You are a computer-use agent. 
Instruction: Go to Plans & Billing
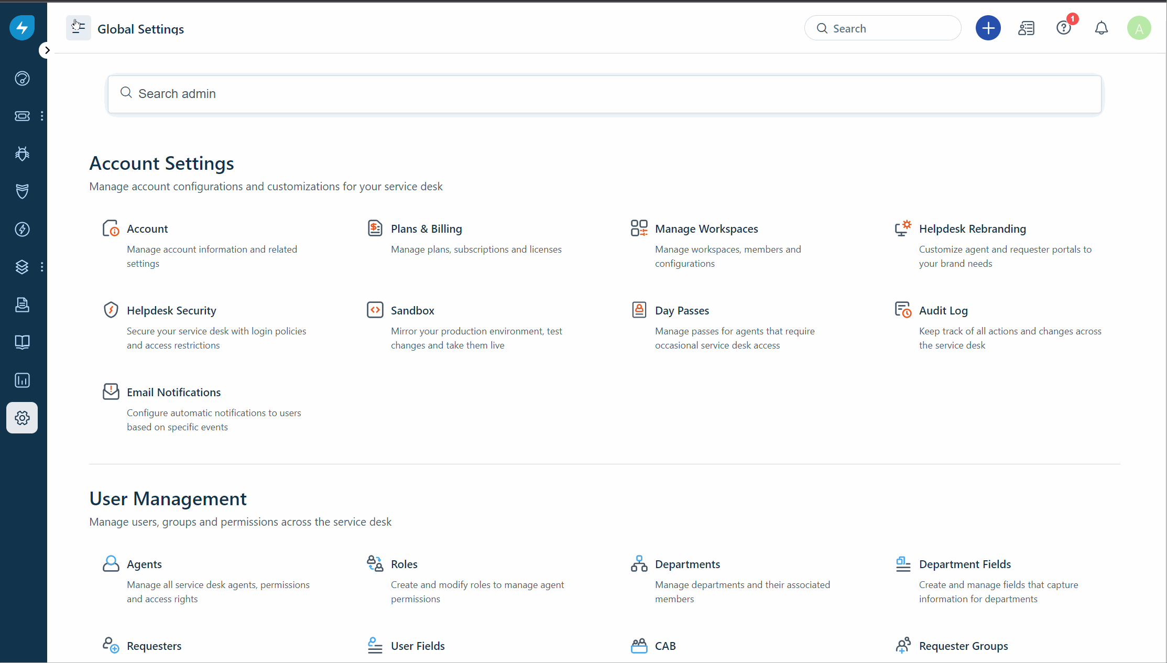426,229
